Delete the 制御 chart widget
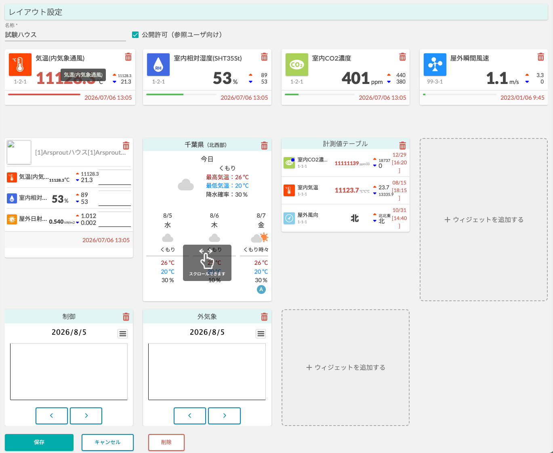 point(126,317)
